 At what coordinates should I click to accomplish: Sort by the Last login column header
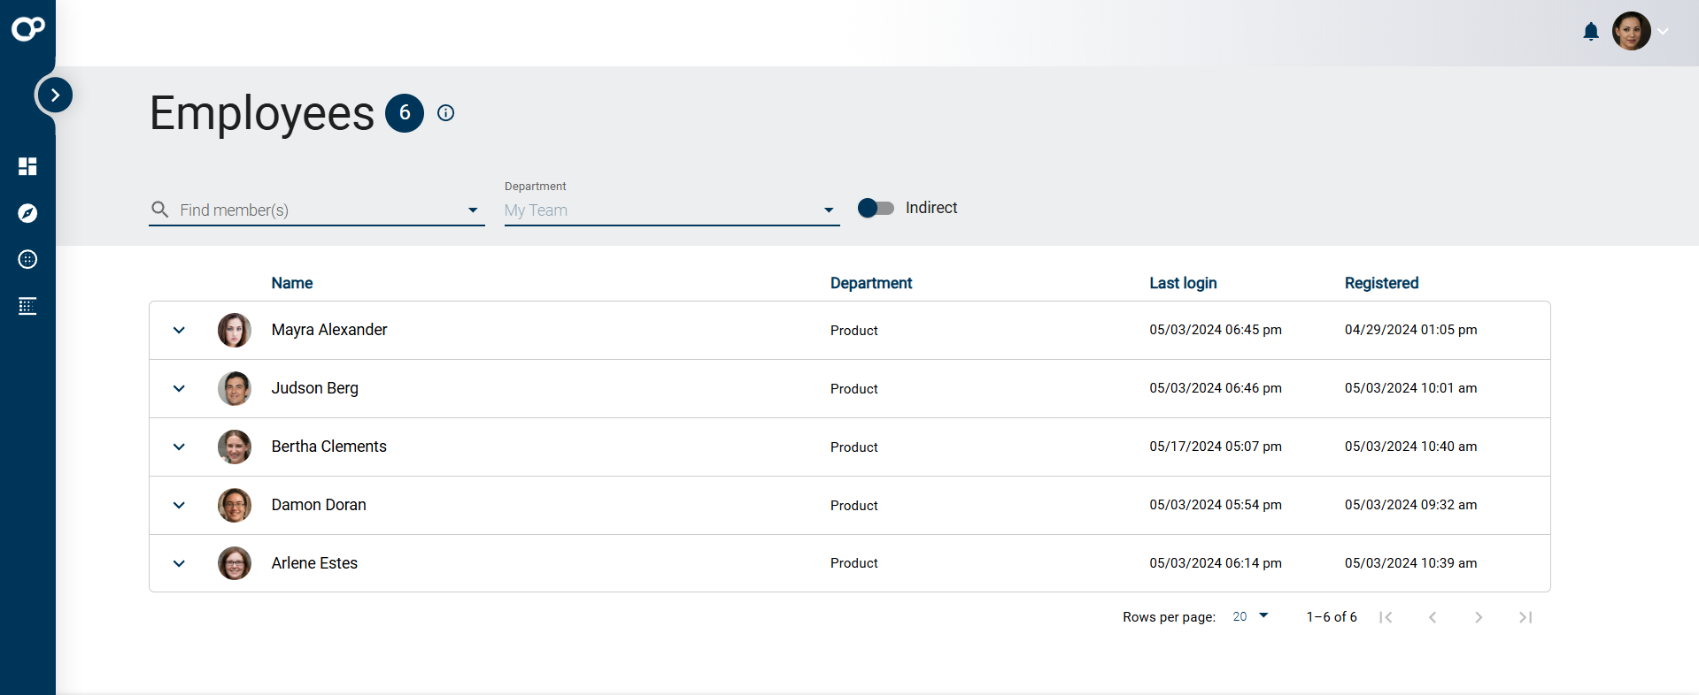(x=1182, y=283)
